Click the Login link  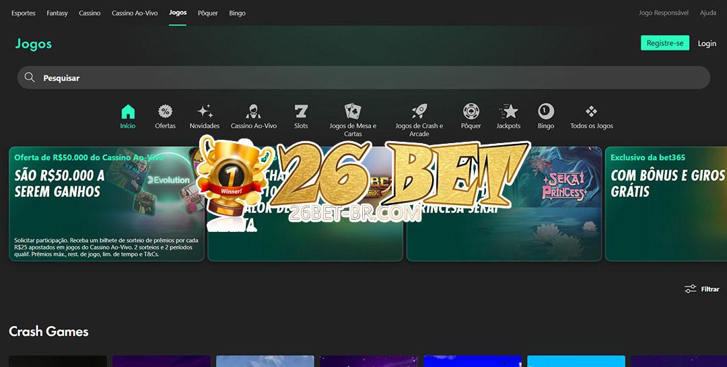point(707,43)
